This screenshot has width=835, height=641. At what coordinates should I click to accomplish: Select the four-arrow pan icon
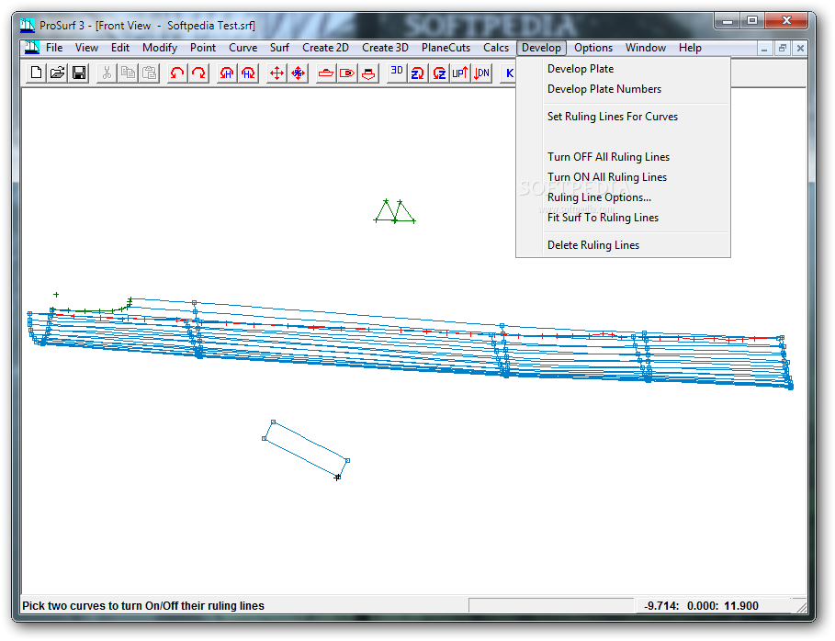276,73
